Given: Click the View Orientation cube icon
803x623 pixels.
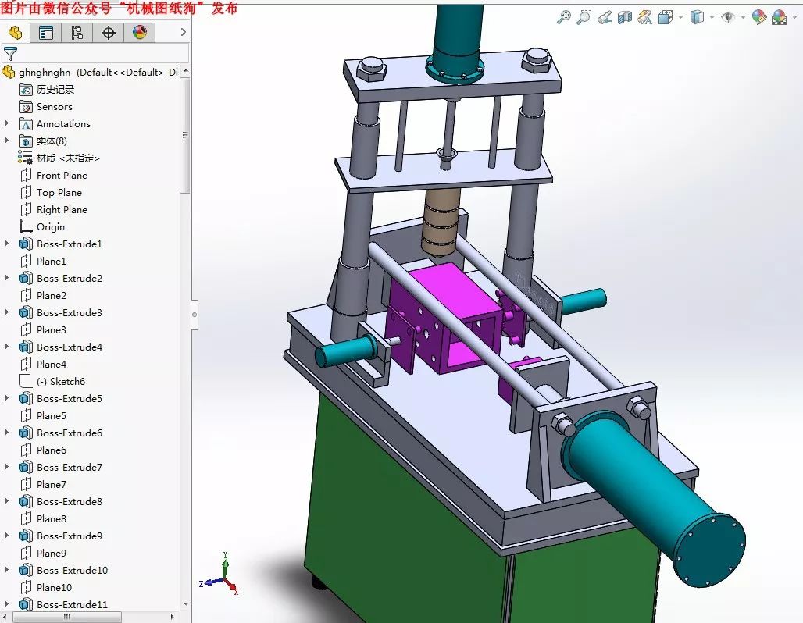Looking at the screenshot, I should (x=666, y=17).
